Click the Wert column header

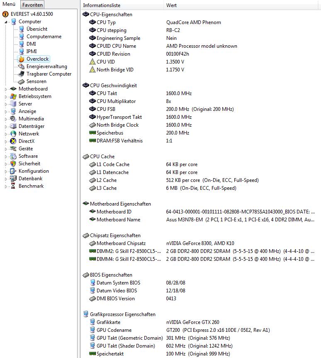[241, 5]
